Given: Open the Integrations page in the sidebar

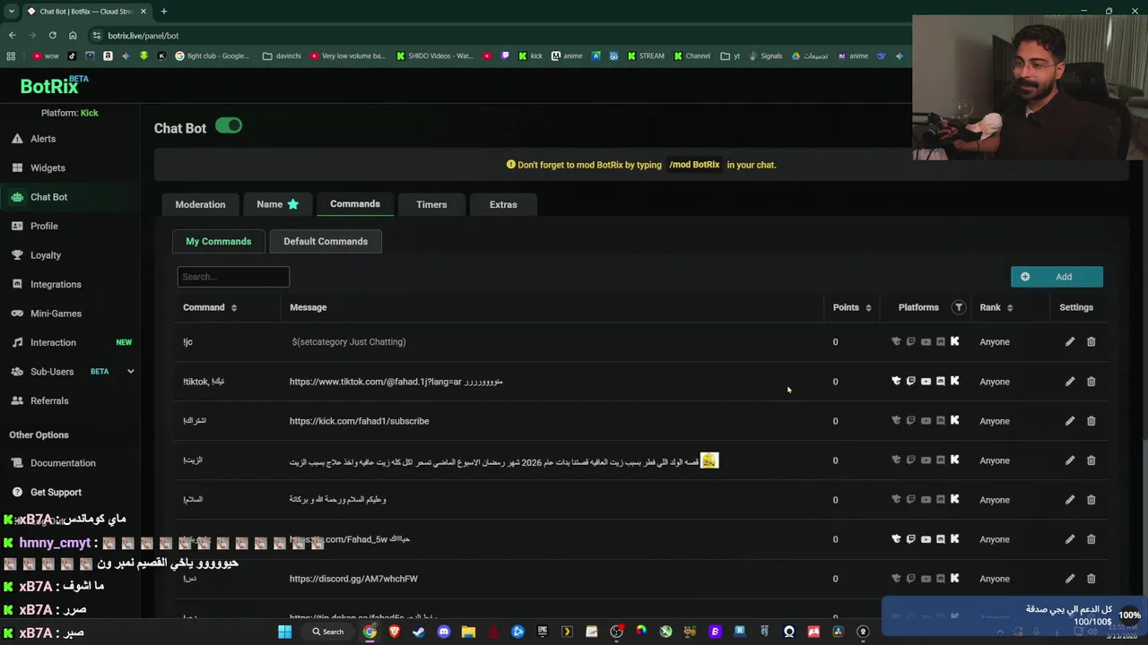Looking at the screenshot, I should click(56, 284).
